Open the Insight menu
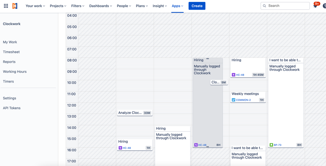Screen dimensions: 326x166 (x=160, y=6)
